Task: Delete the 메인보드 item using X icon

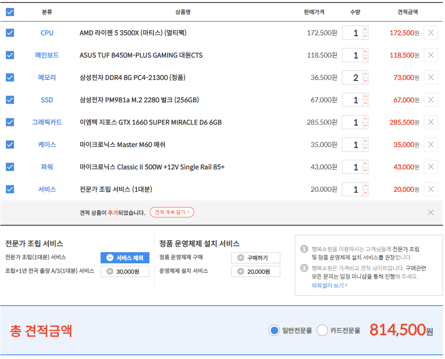Action: pyautogui.click(x=431, y=55)
